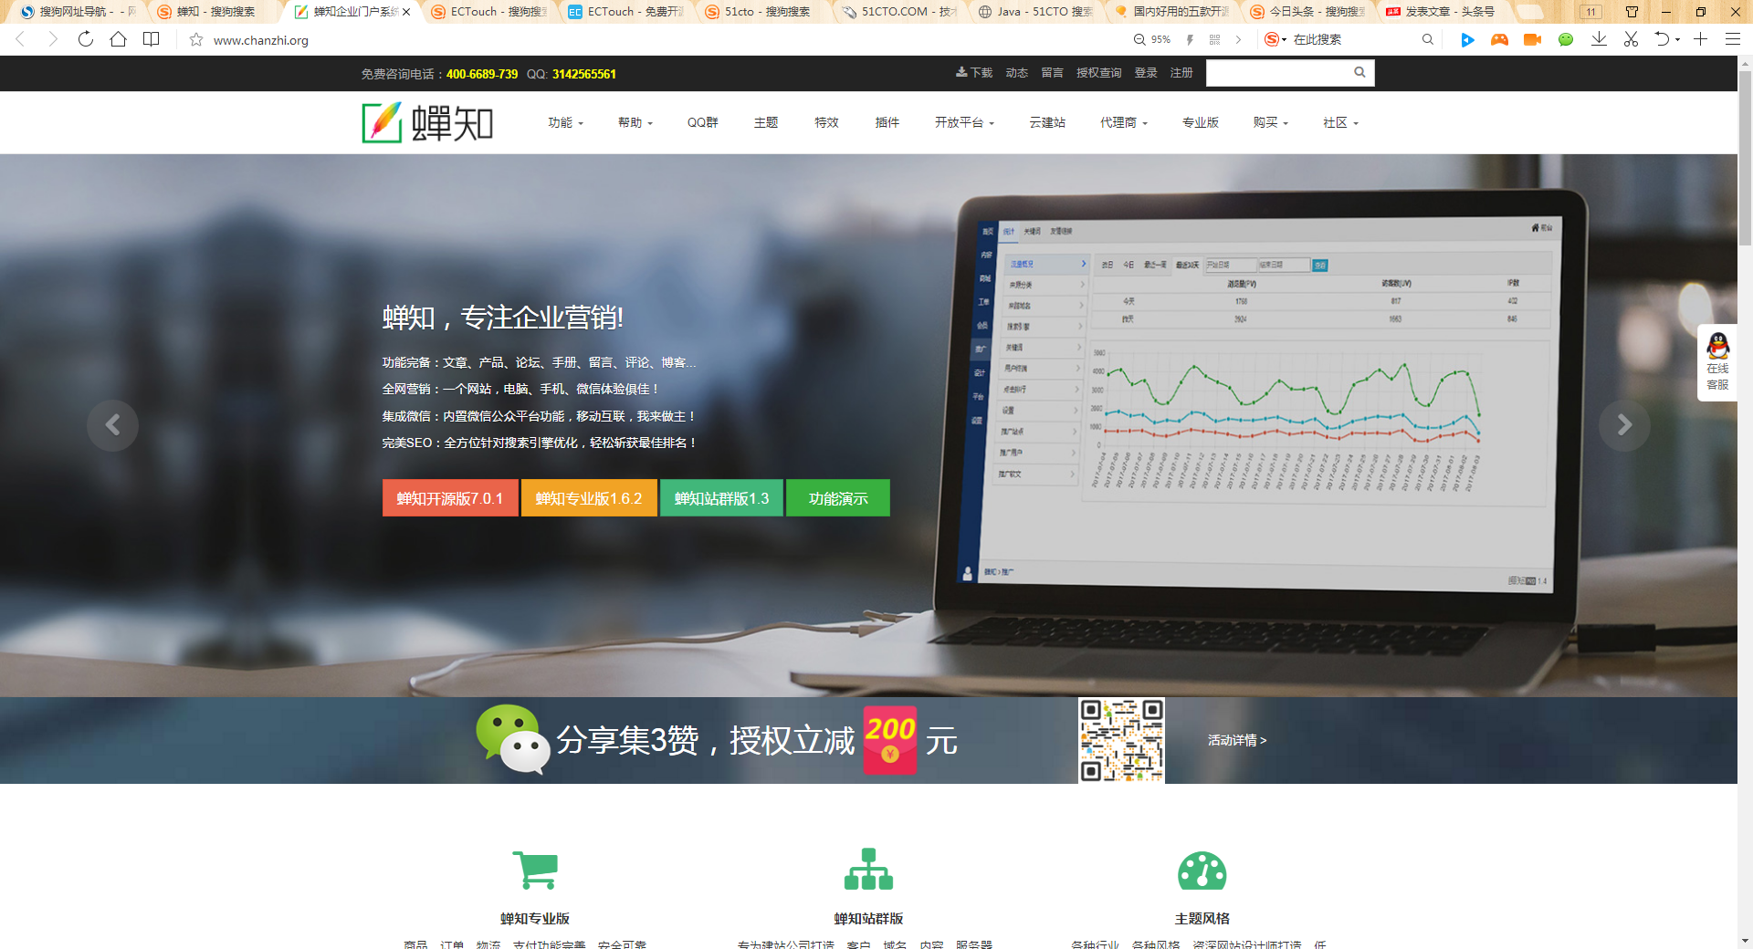Open the browser downloads arrow icon
Screen dimensions: 1753x949
click(1599, 39)
